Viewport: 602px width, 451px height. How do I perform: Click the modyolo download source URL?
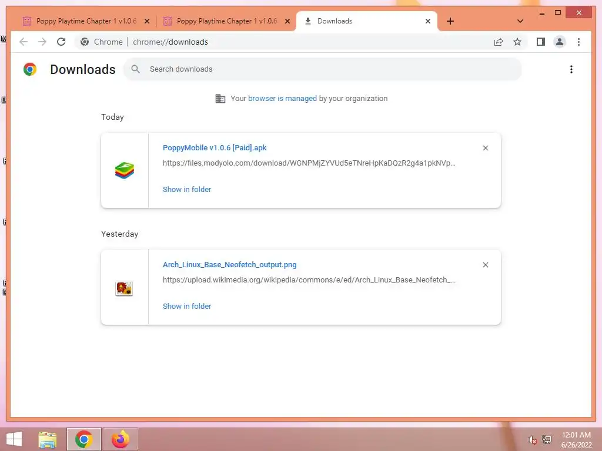(309, 163)
